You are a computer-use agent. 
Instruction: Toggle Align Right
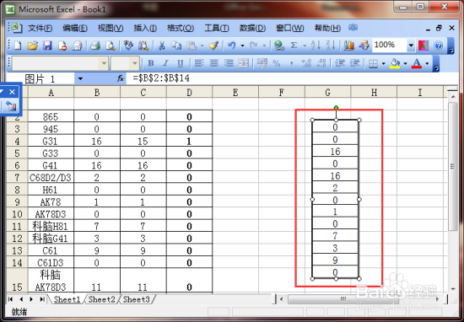[229, 63]
